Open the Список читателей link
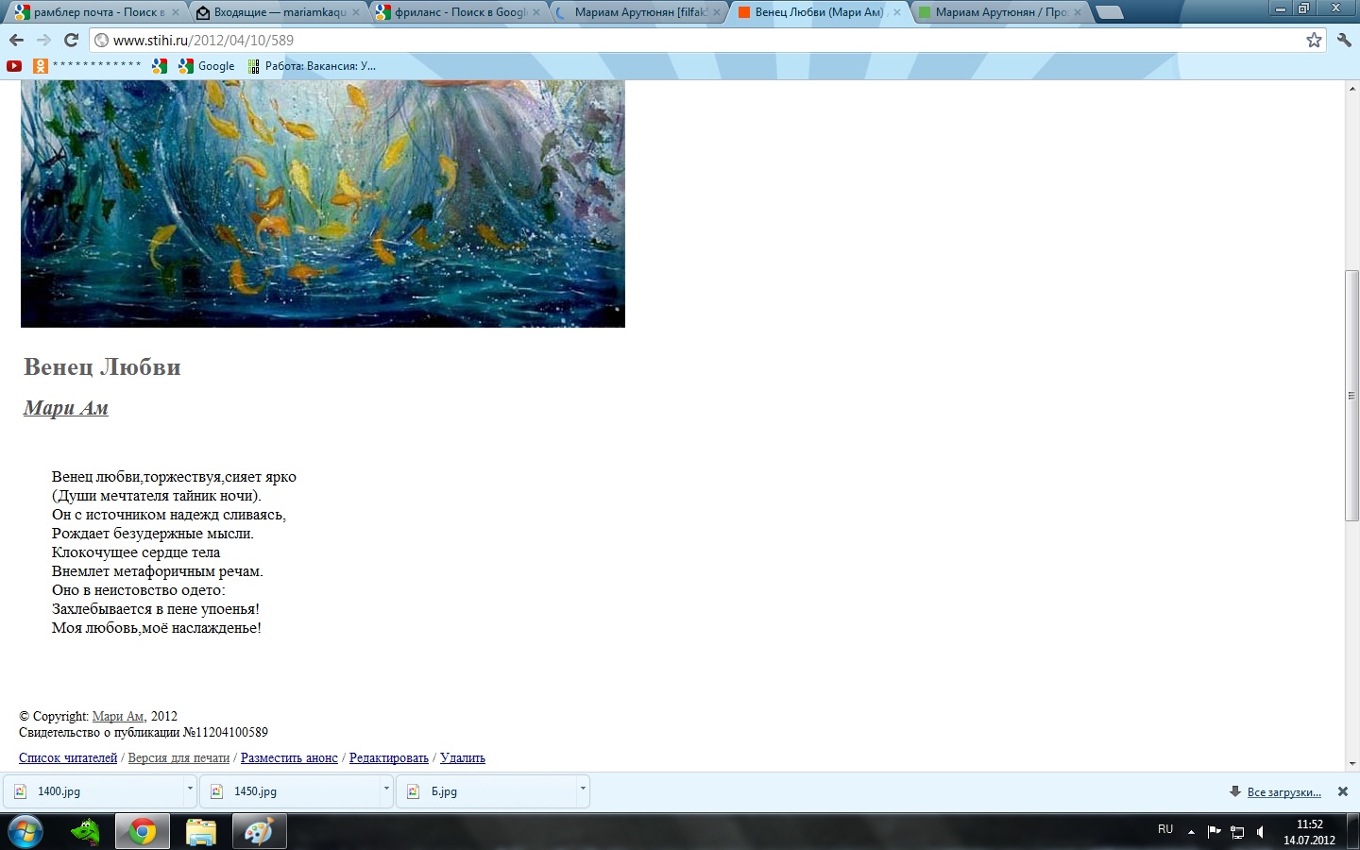 (x=68, y=757)
